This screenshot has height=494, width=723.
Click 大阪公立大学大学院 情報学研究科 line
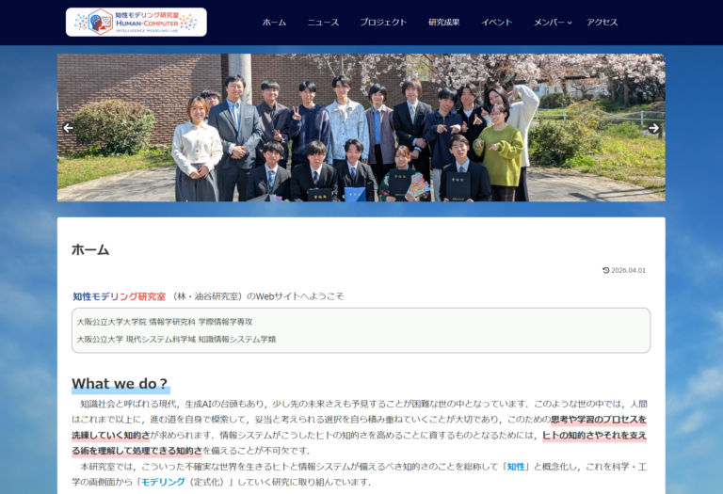click(164, 322)
